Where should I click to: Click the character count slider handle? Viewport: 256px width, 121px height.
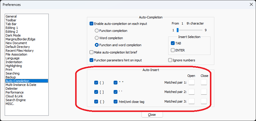178,30
